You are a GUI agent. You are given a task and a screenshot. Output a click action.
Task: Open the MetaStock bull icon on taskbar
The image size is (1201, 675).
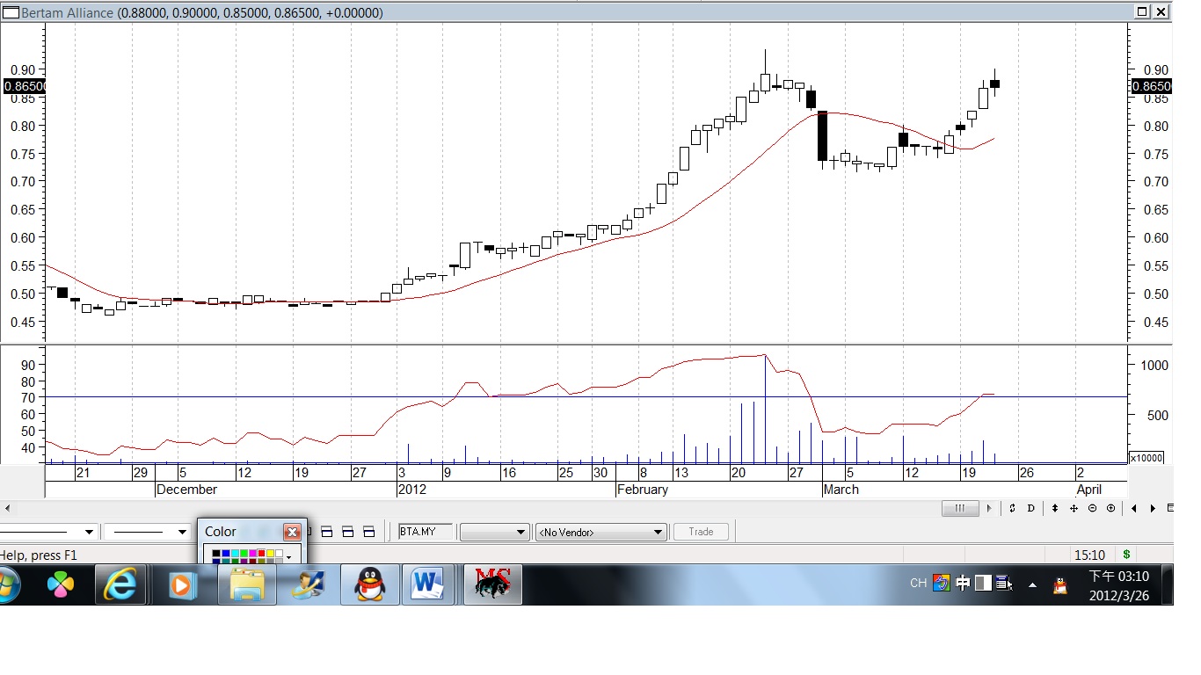coord(493,584)
